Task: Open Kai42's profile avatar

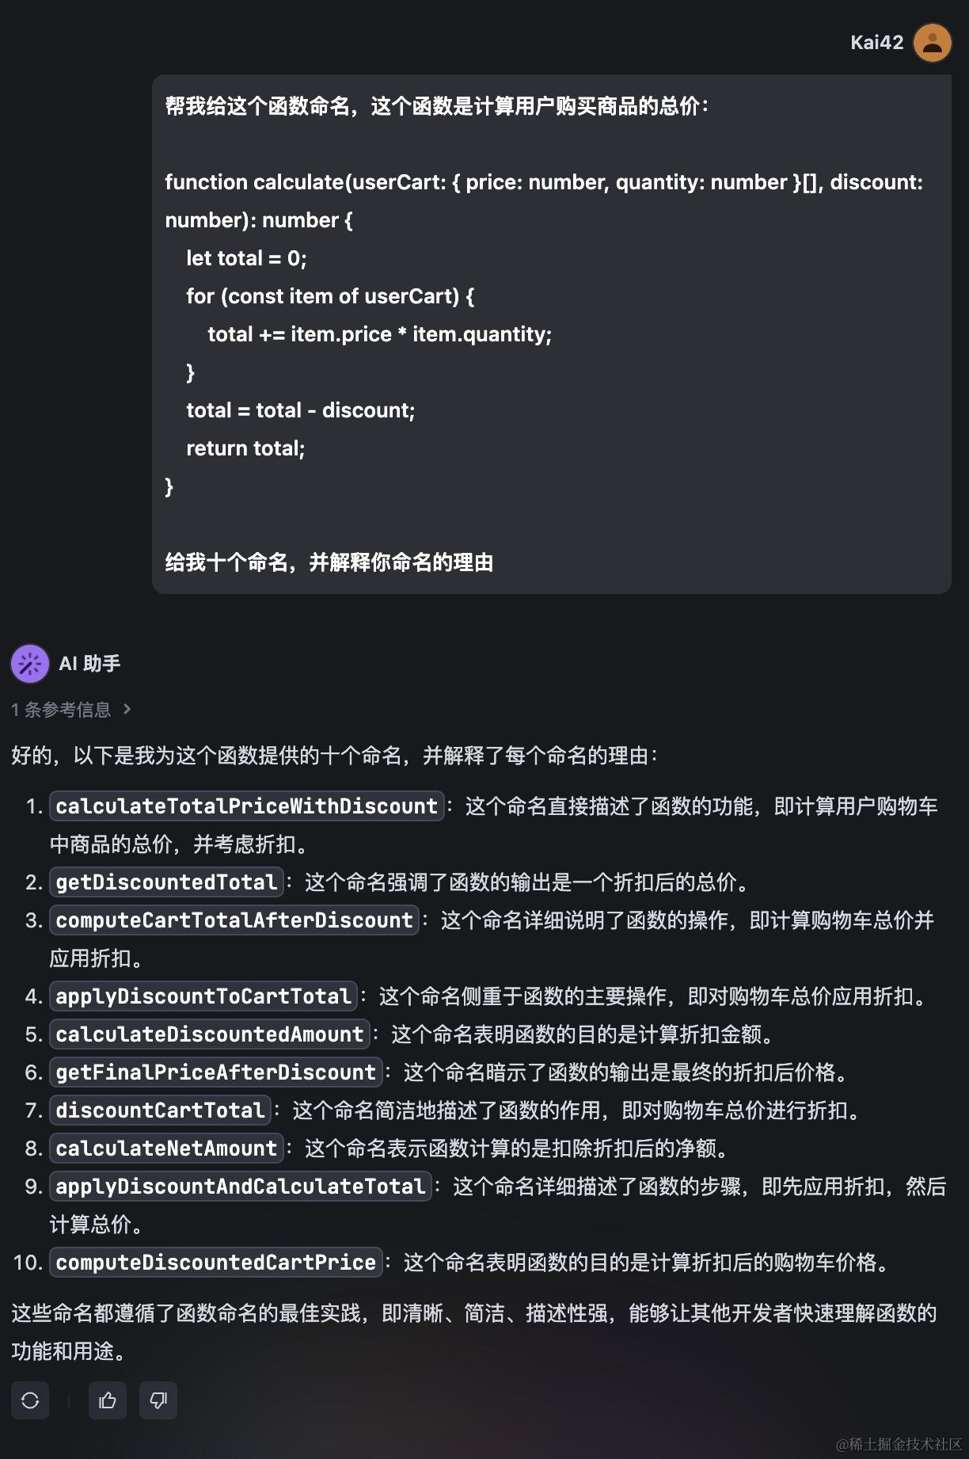Action: pyautogui.click(x=932, y=44)
